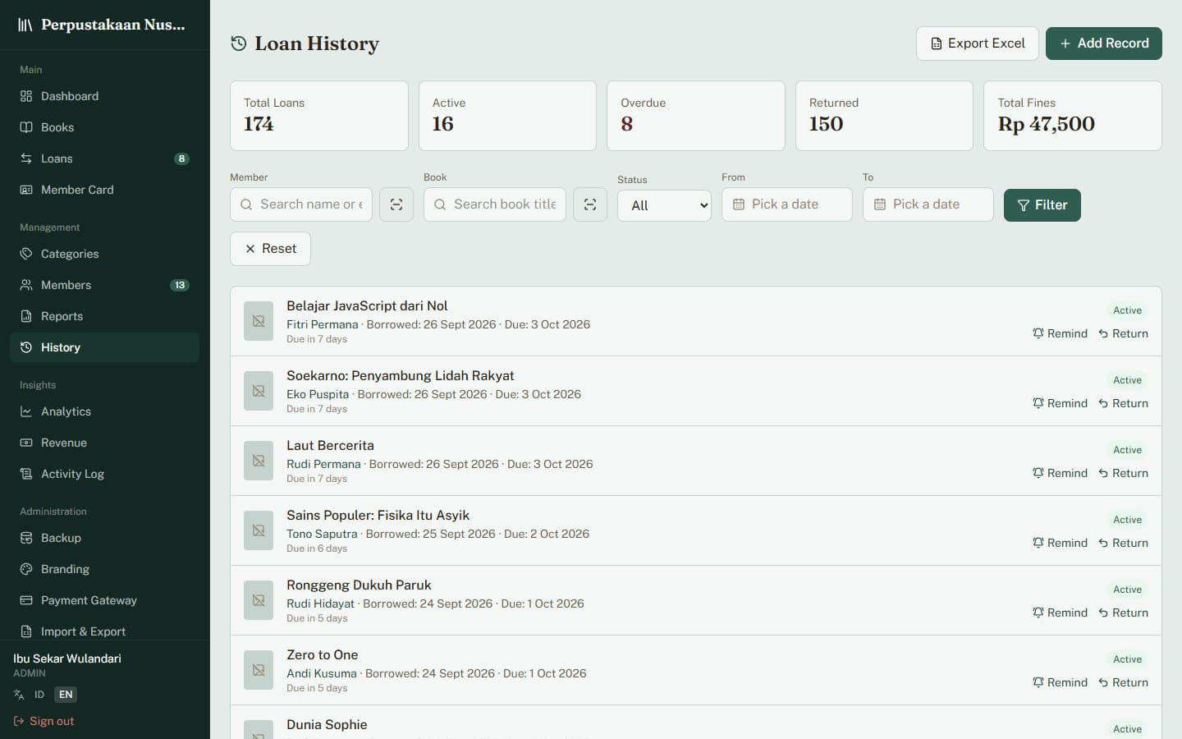Image resolution: width=1182 pixels, height=739 pixels.
Task: Open the Activity Log
Action: click(104, 474)
